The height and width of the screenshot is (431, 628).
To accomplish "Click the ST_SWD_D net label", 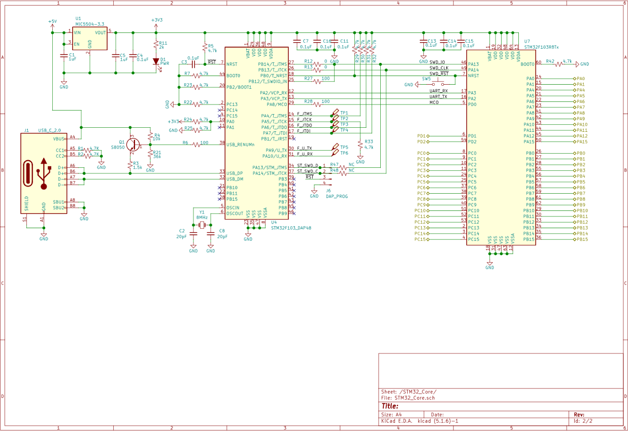I will coord(308,165).
